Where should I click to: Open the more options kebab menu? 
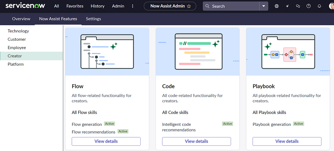tap(132, 6)
